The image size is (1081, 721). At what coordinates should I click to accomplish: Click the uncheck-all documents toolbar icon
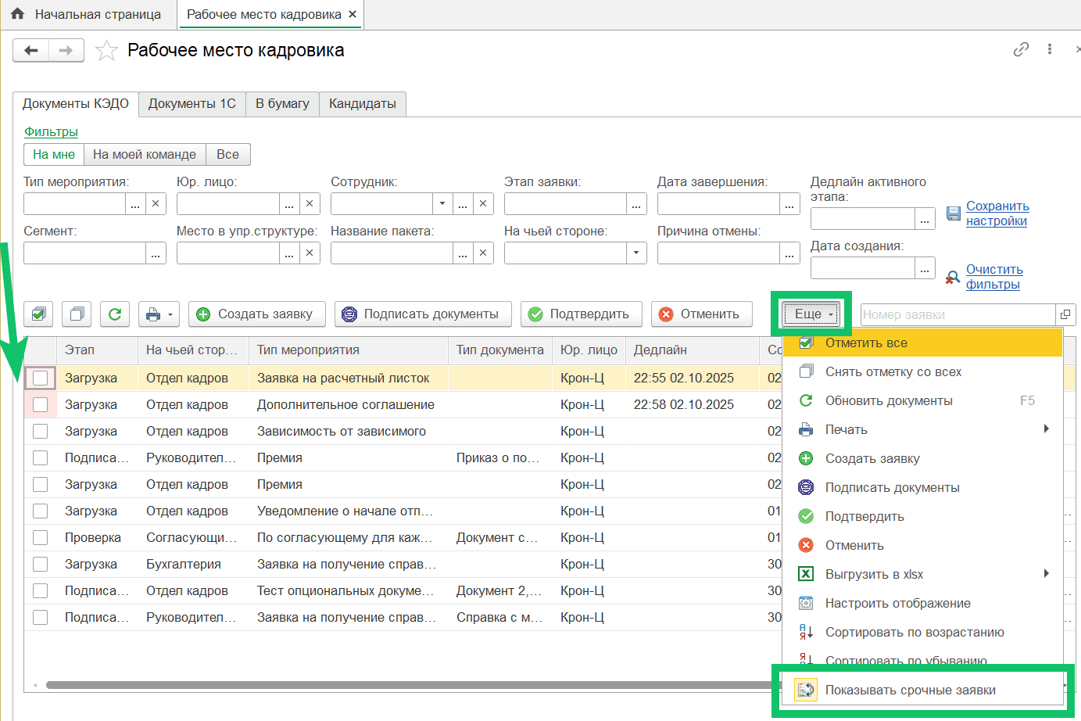click(x=77, y=314)
